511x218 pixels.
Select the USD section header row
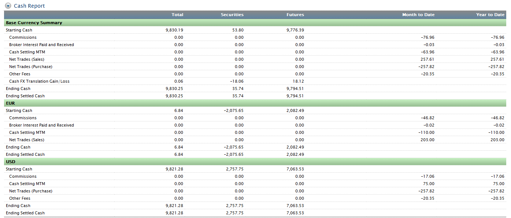pyautogui.click(x=11, y=162)
